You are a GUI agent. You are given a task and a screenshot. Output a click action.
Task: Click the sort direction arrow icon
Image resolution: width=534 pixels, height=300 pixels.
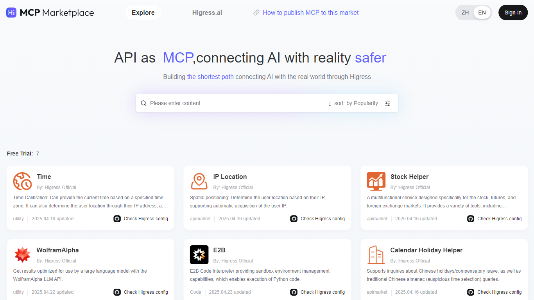click(x=330, y=104)
